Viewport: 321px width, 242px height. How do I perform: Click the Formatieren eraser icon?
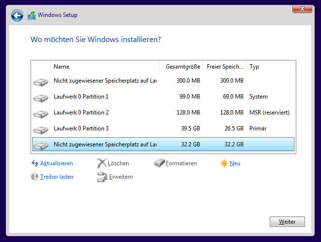pyautogui.click(x=159, y=163)
